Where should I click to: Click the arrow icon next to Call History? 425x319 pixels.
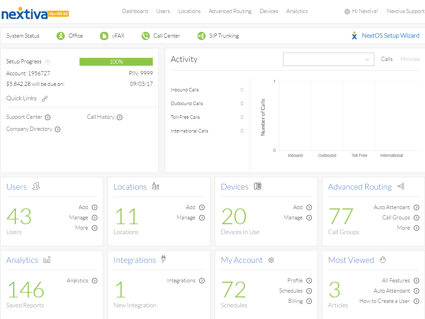pos(120,117)
